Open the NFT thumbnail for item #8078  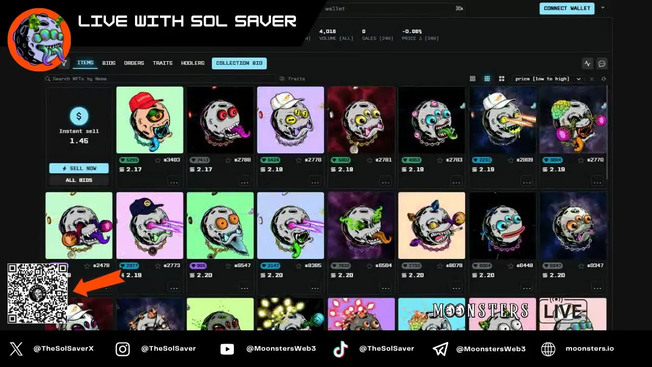point(431,225)
